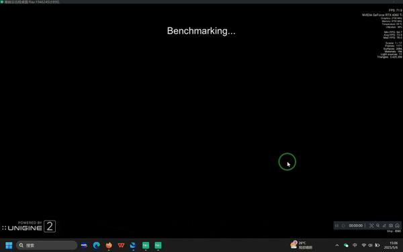
Task: Click the remote desktop window title text
Action: 32,2
